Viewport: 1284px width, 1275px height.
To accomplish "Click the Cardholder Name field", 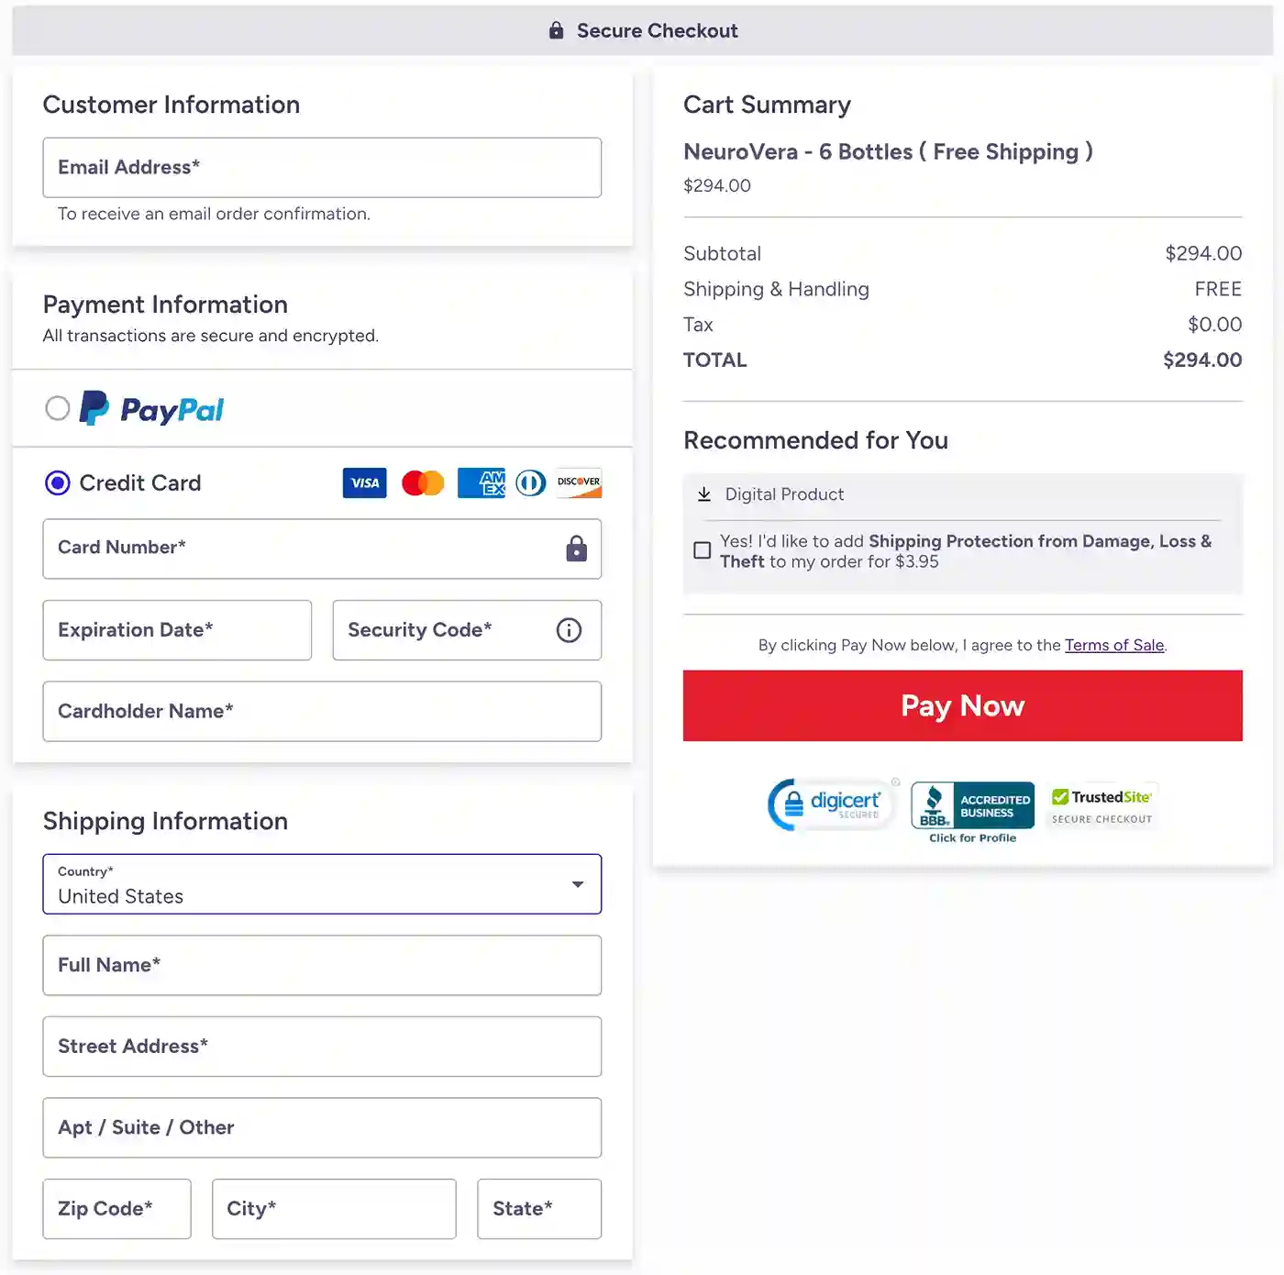I will click(322, 711).
